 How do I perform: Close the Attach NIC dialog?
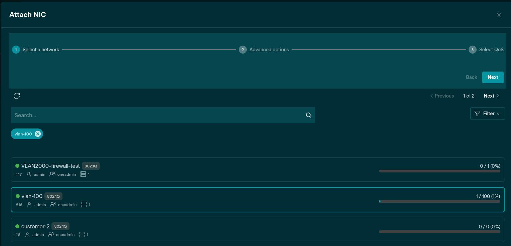tap(499, 15)
